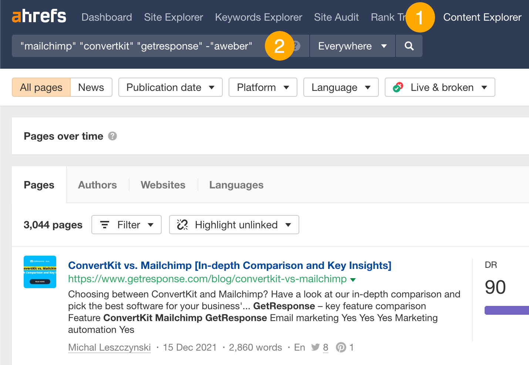
Task: Expand the Publication date filter
Action: coord(170,87)
